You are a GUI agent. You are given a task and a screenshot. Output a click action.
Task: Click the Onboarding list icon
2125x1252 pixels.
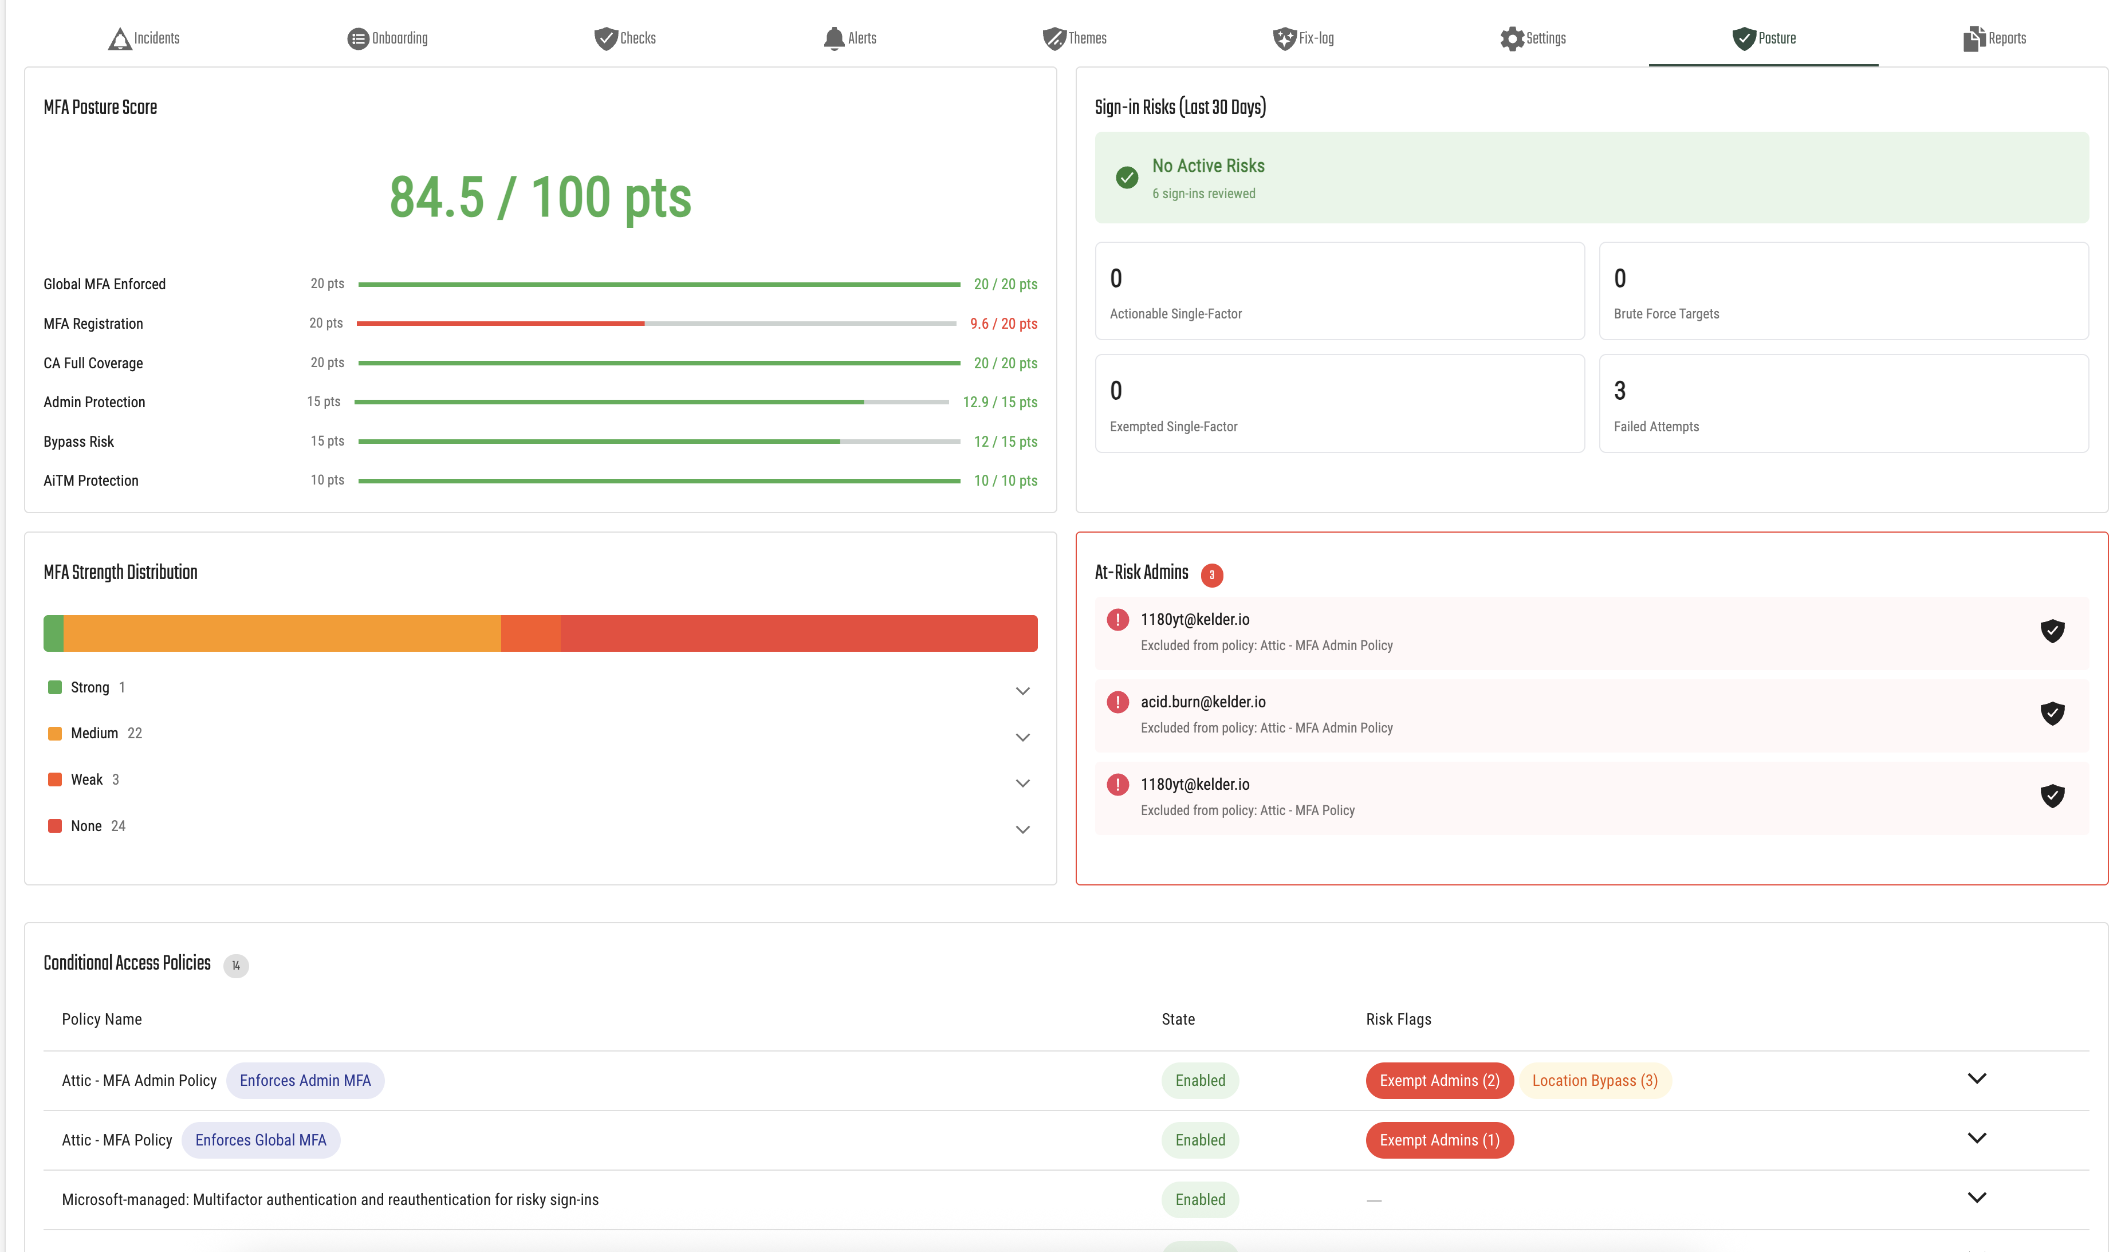[357, 39]
